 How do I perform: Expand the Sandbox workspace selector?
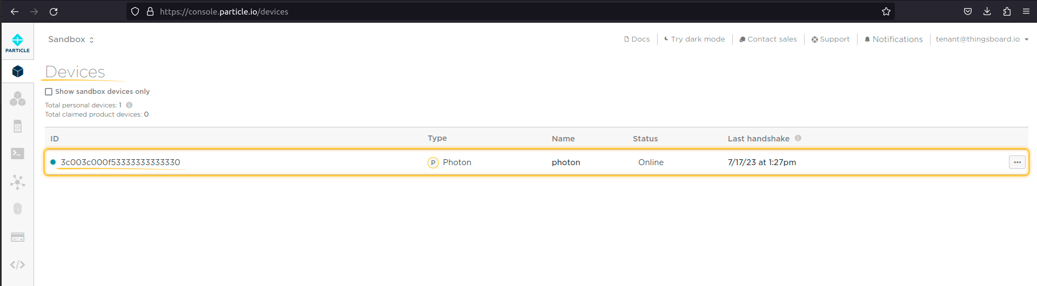(71, 39)
